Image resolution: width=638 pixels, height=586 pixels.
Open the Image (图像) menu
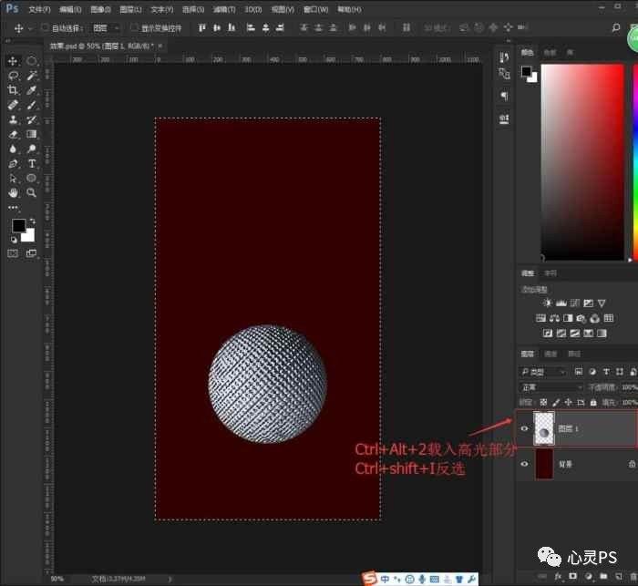pos(100,9)
